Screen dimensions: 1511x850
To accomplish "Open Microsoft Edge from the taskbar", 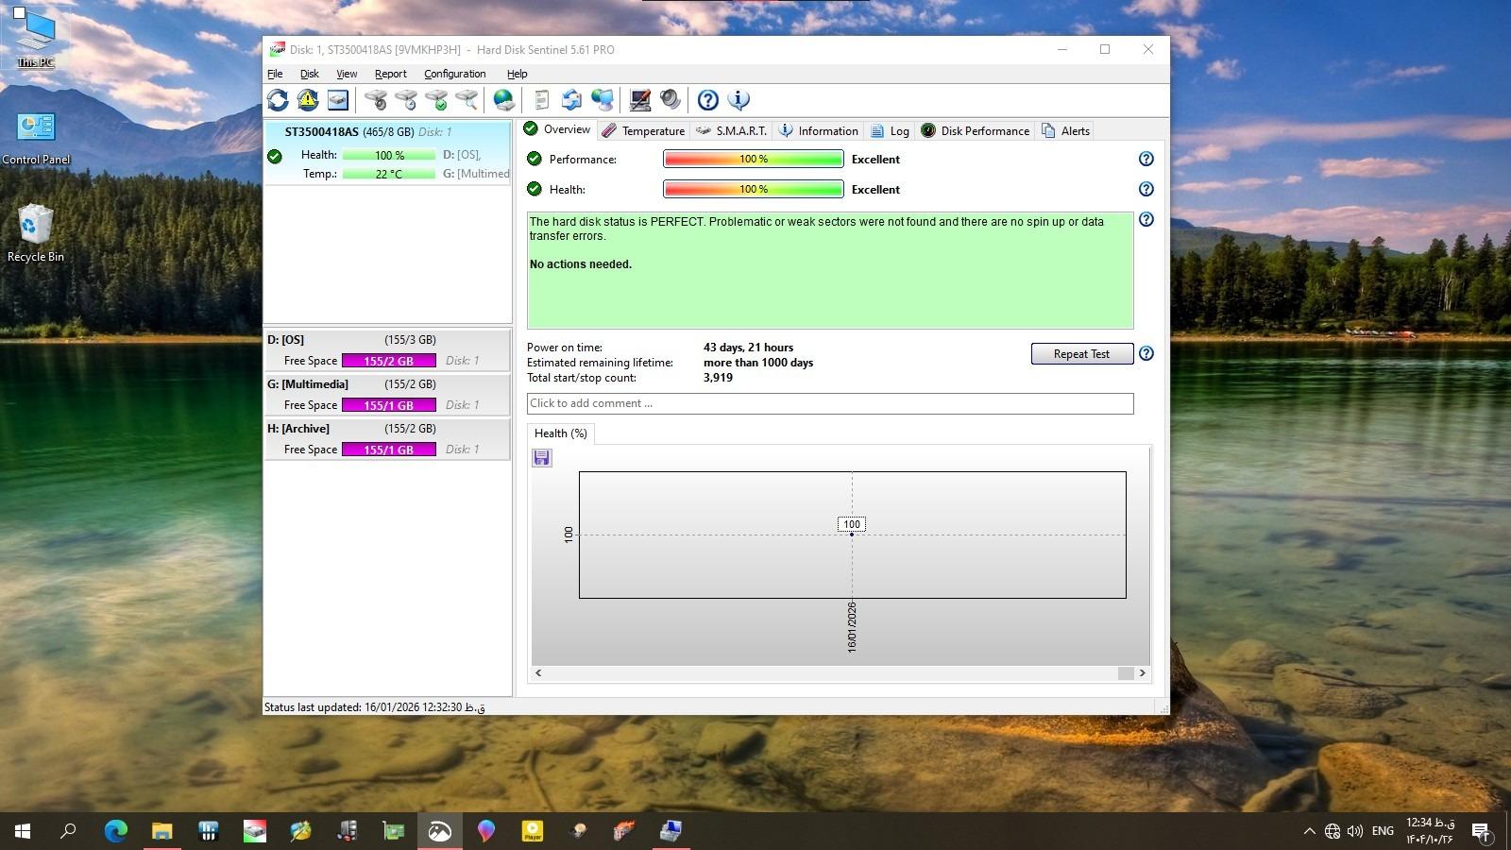I will (115, 831).
